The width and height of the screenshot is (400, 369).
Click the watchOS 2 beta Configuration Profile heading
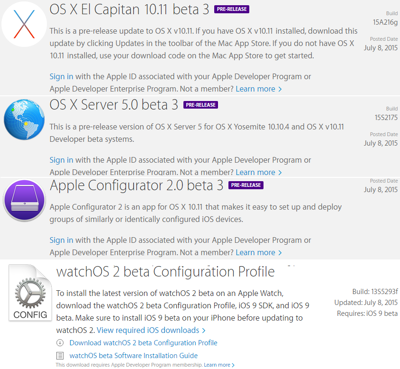click(165, 271)
